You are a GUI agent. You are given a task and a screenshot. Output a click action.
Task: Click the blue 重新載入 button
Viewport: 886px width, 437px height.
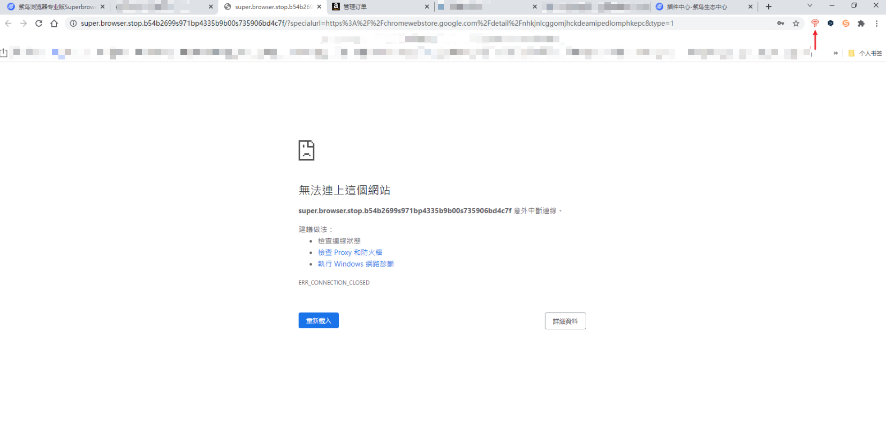point(319,320)
